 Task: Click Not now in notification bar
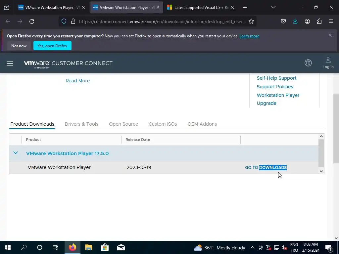point(19,46)
